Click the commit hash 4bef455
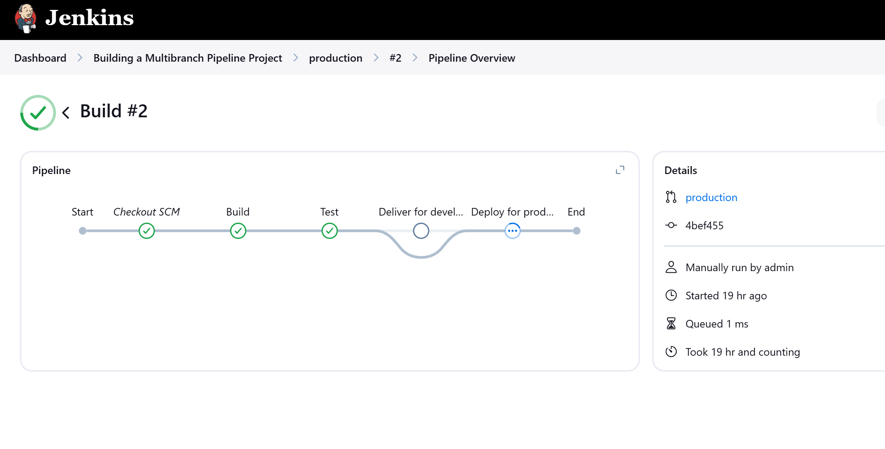885x449 pixels. [704, 225]
